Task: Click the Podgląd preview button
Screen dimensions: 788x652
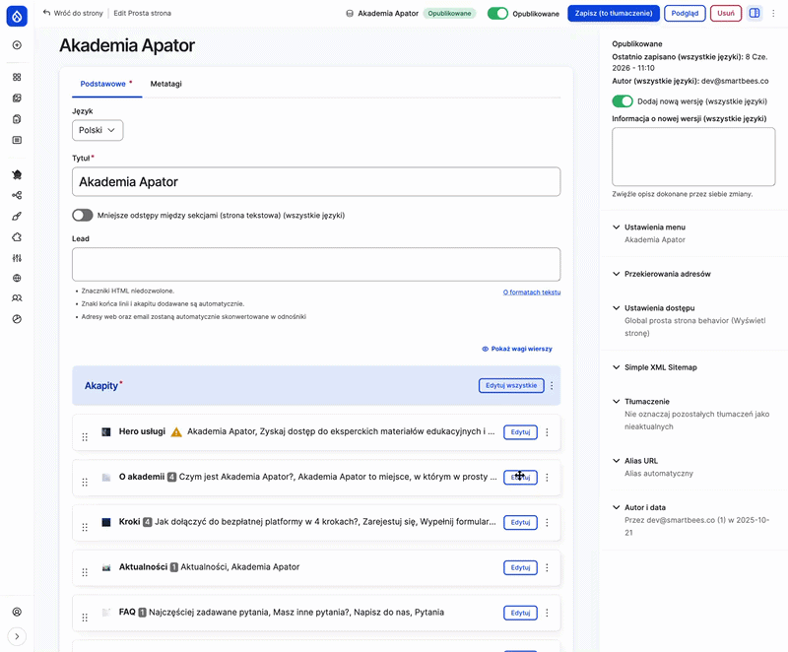Action: (x=685, y=13)
